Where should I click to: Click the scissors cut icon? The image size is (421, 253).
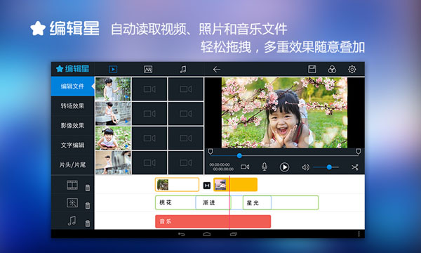(x=355, y=167)
